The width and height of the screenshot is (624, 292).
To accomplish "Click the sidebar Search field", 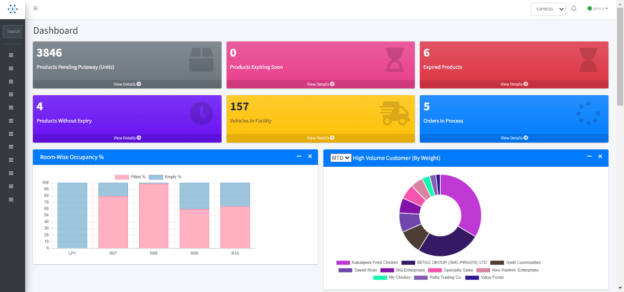I will click(13, 31).
